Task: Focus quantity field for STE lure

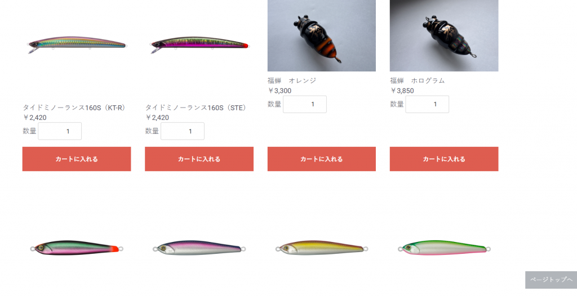Action: click(183, 131)
